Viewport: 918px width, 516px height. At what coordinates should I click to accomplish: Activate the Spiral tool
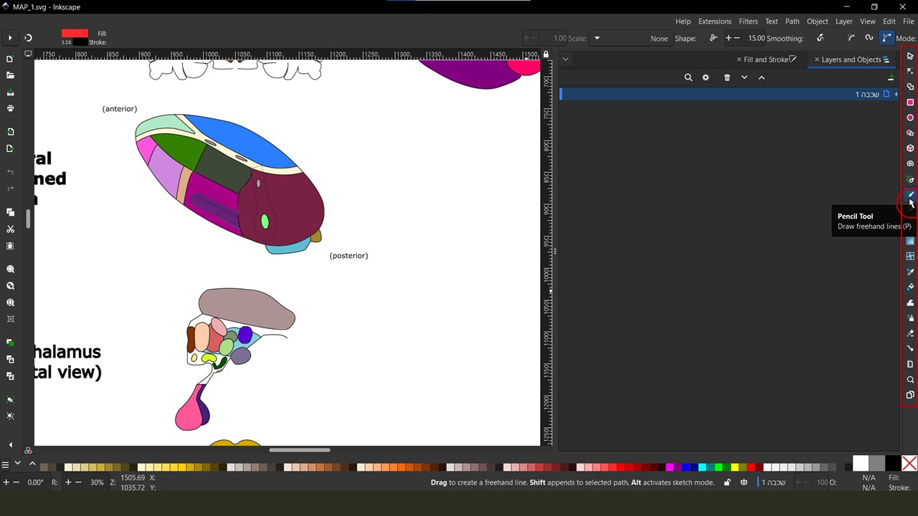[910, 164]
